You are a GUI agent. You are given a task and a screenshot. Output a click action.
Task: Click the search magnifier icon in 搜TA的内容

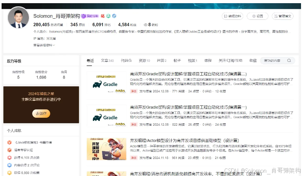[289, 61]
